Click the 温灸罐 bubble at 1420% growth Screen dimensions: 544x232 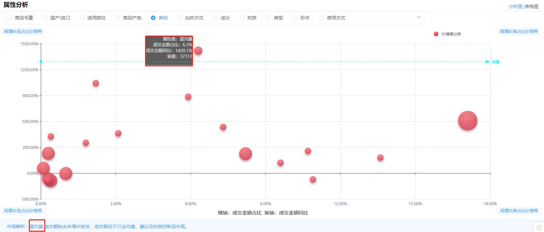click(198, 50)
